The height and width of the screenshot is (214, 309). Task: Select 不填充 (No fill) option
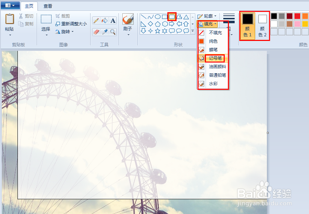pos(212,33)
